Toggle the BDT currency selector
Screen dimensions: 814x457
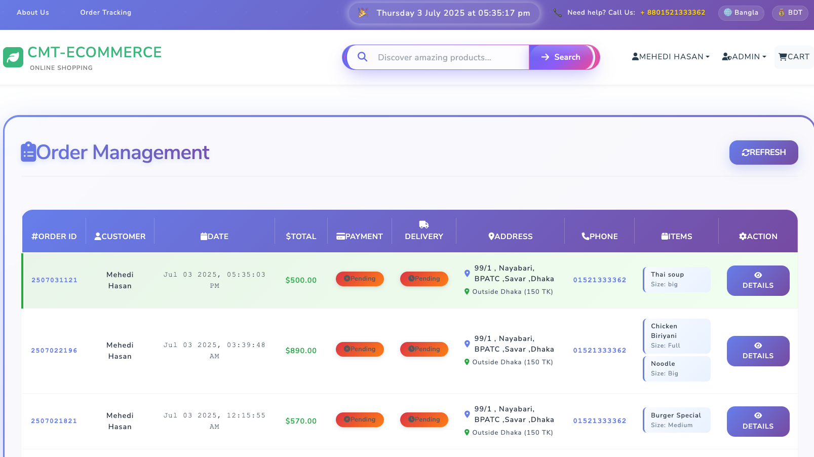[x=790, y=13]
